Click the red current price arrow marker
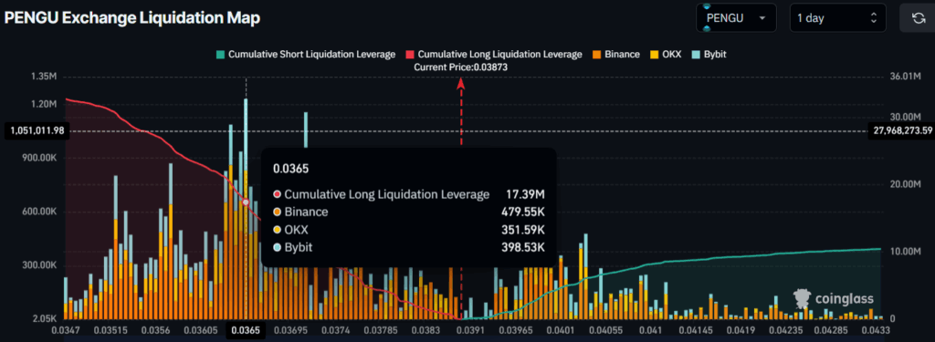 pos(461,84)
